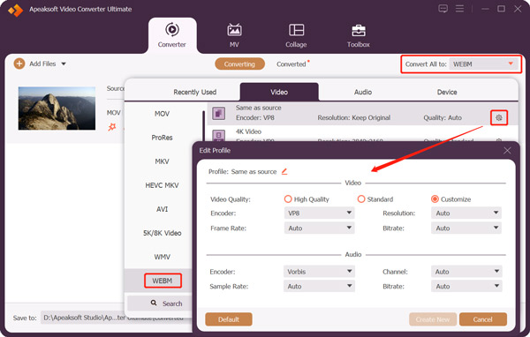Edit the profile name with pencil icon
Image resolution: width=530 pixels, height=337 pixels.
pyautogui.click(x=284, y=171)
